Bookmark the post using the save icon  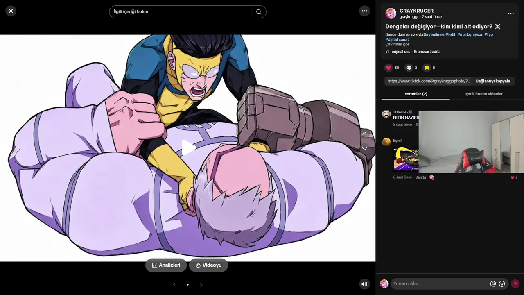pyautogui.click(x=427, y=68)
